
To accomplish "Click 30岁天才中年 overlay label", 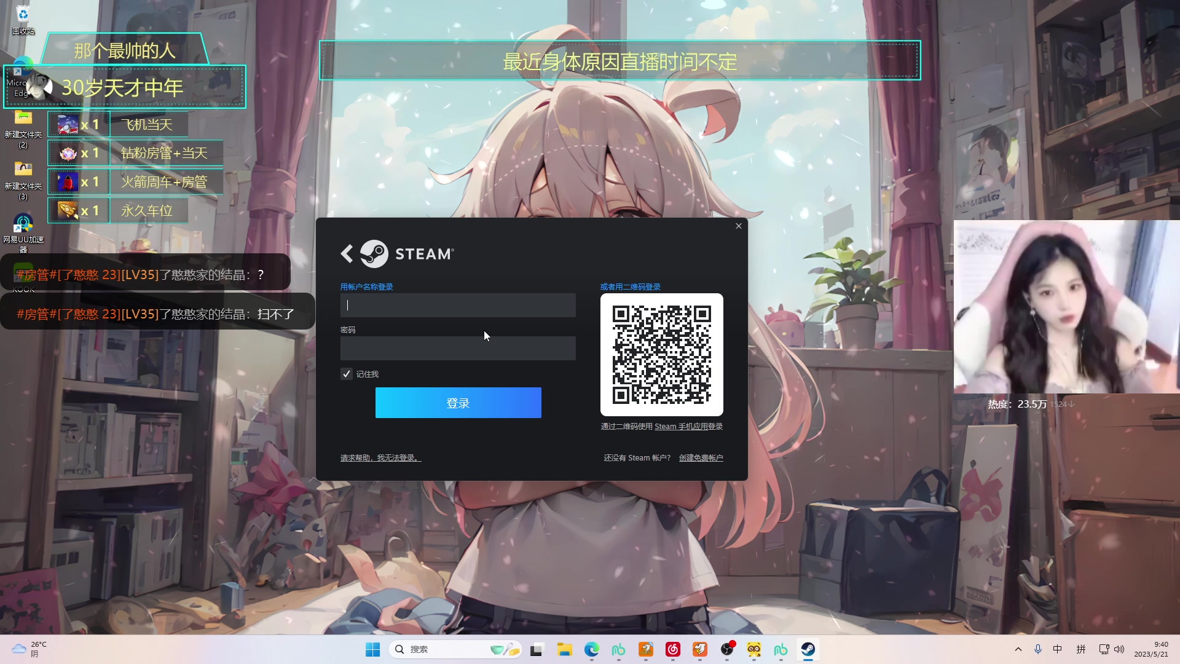I will pos(122,88).
